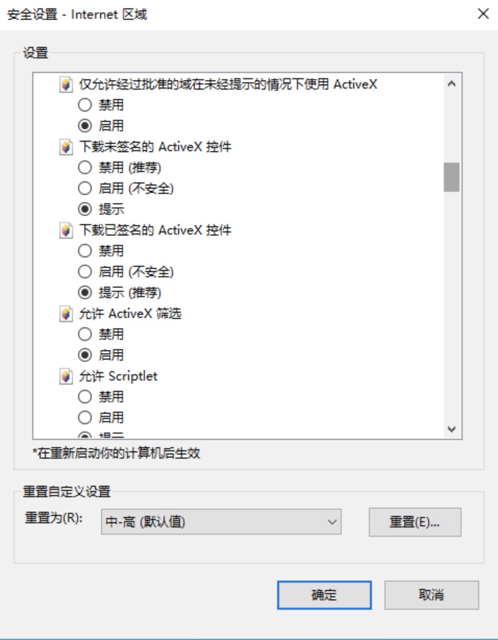Click the shield icon beside 允许 Scriptlet
498x640 pixels.
tap(66, 376)
